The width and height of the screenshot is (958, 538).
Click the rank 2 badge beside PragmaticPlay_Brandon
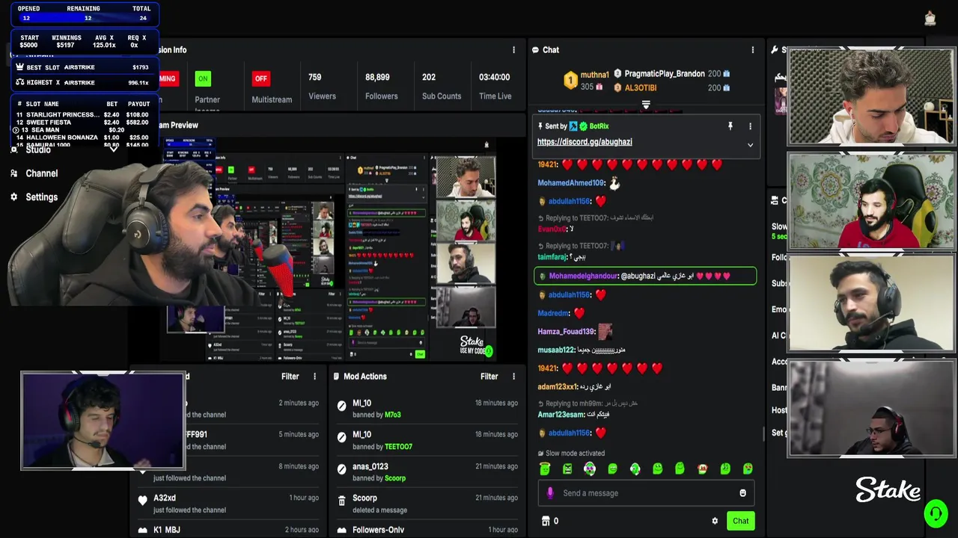pos(617,74)
